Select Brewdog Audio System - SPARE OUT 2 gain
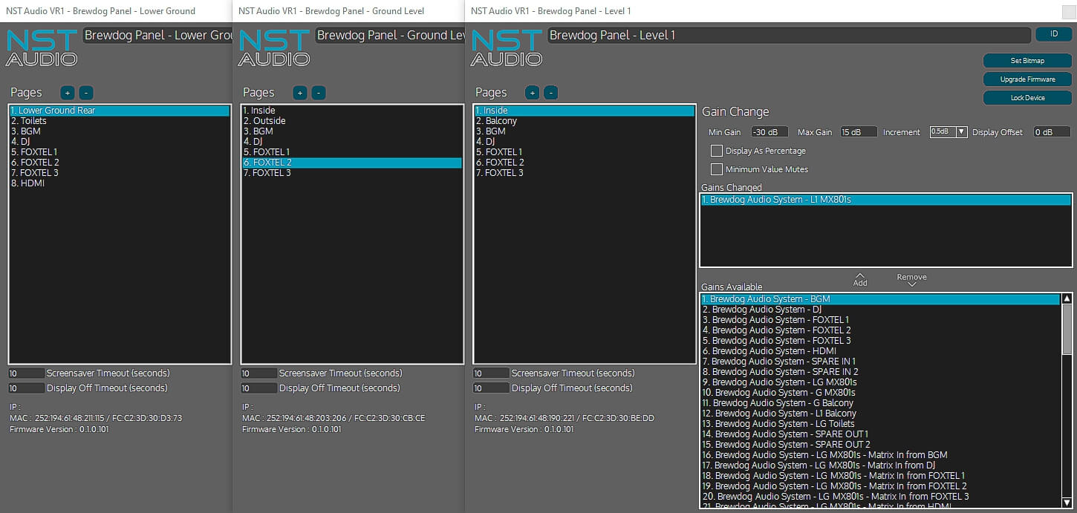 click(x=881, y=445)
